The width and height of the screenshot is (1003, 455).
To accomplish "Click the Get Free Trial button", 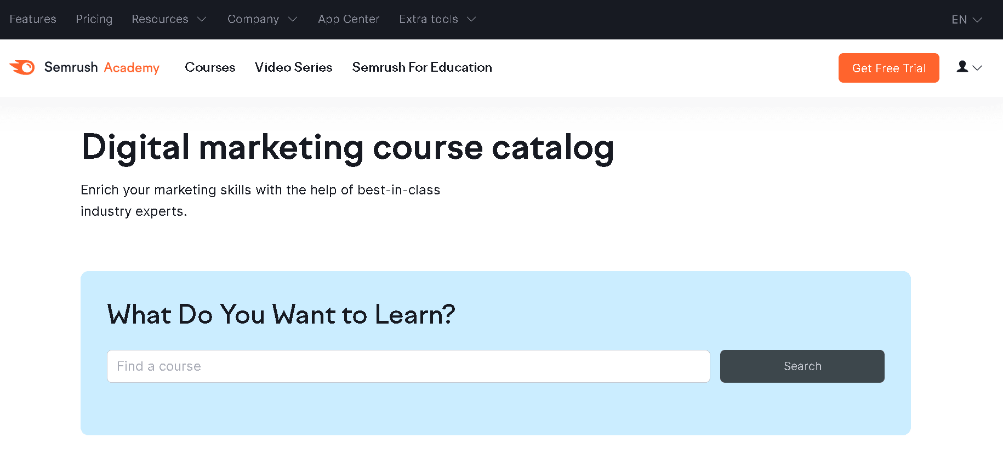I will [889, 68].
